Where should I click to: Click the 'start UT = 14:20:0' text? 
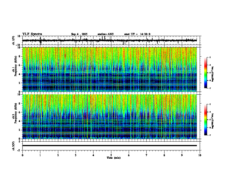[137, 34]
